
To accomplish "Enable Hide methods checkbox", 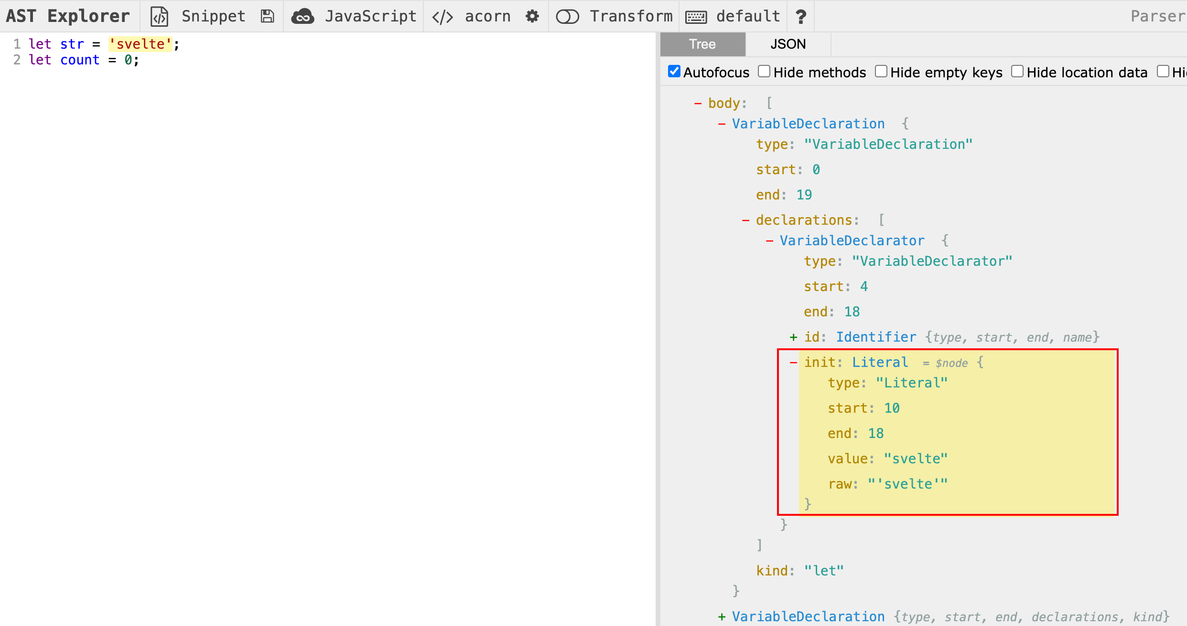I will pyautogui.click(x=764, y=72).
